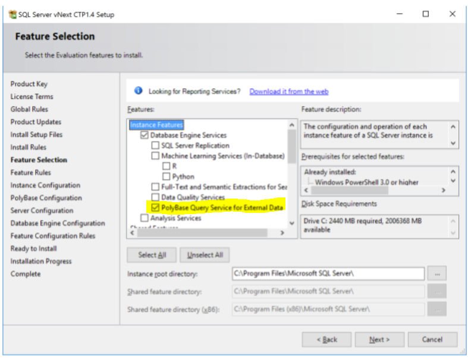Select Complete step in sidebar
This screenshot has width=468, height=358.
tap(26, 274)
